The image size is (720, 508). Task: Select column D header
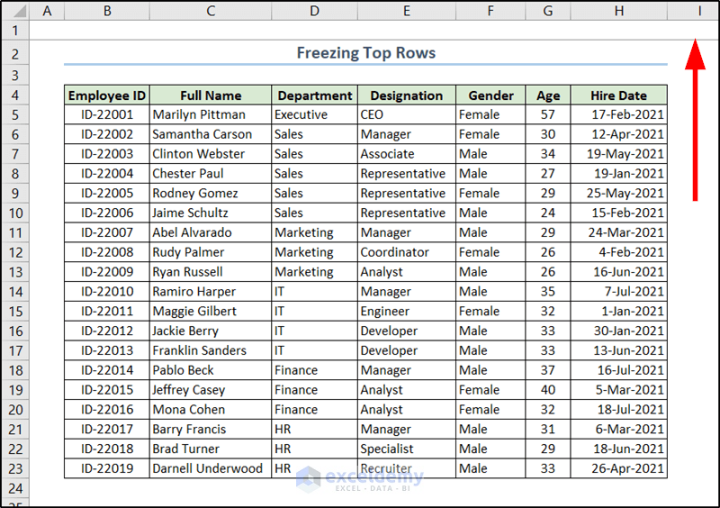coord(314,11)
